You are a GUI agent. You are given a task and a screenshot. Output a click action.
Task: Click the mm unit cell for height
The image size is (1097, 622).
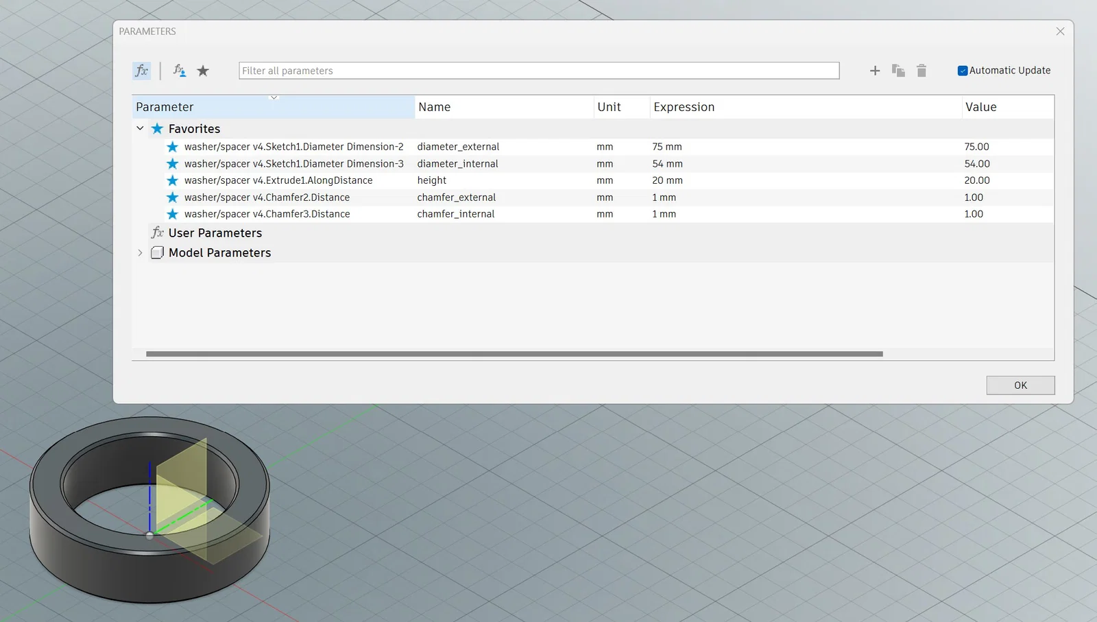pyautogui.click(x=605, y=180)
